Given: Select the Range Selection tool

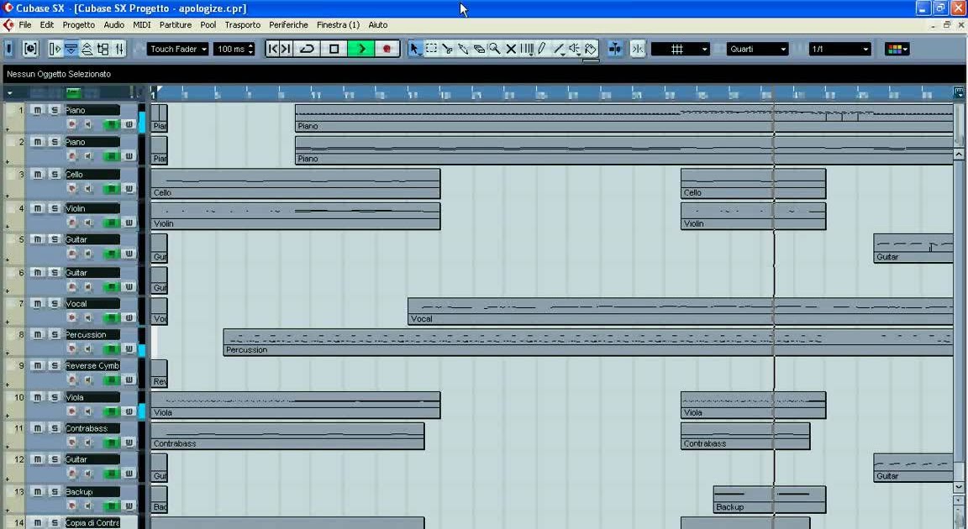Looking at the screenshot, I should [x=432, y=49].
